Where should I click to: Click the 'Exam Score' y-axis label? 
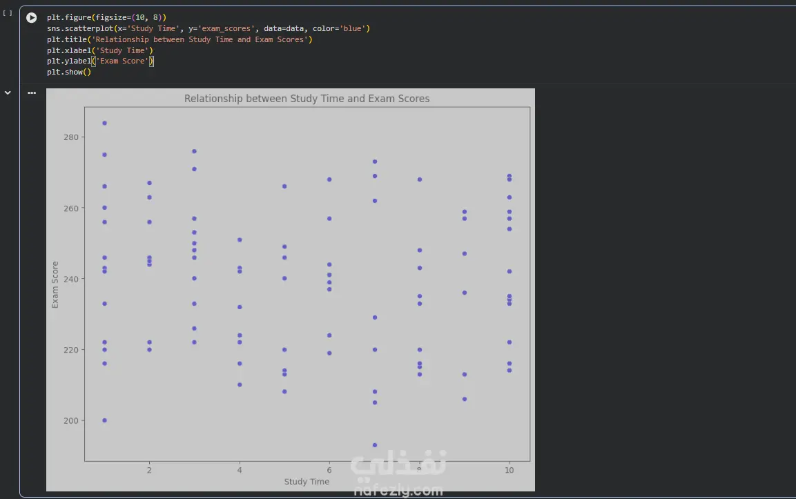pyautogui.click(x=55, y=285)
